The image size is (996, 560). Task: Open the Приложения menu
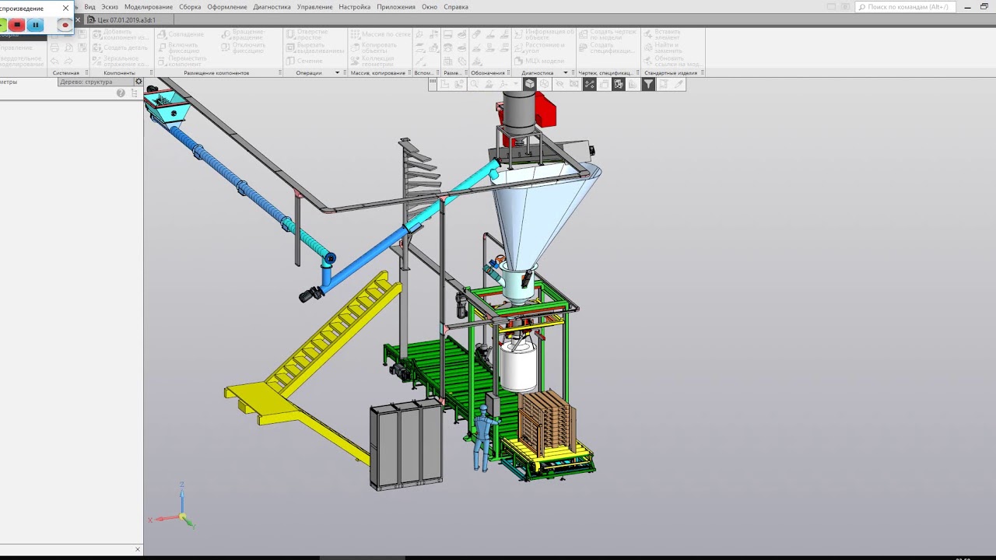coord(396,7)
